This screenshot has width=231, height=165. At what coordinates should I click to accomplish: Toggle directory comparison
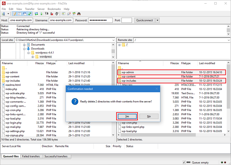tap(69, 14)
